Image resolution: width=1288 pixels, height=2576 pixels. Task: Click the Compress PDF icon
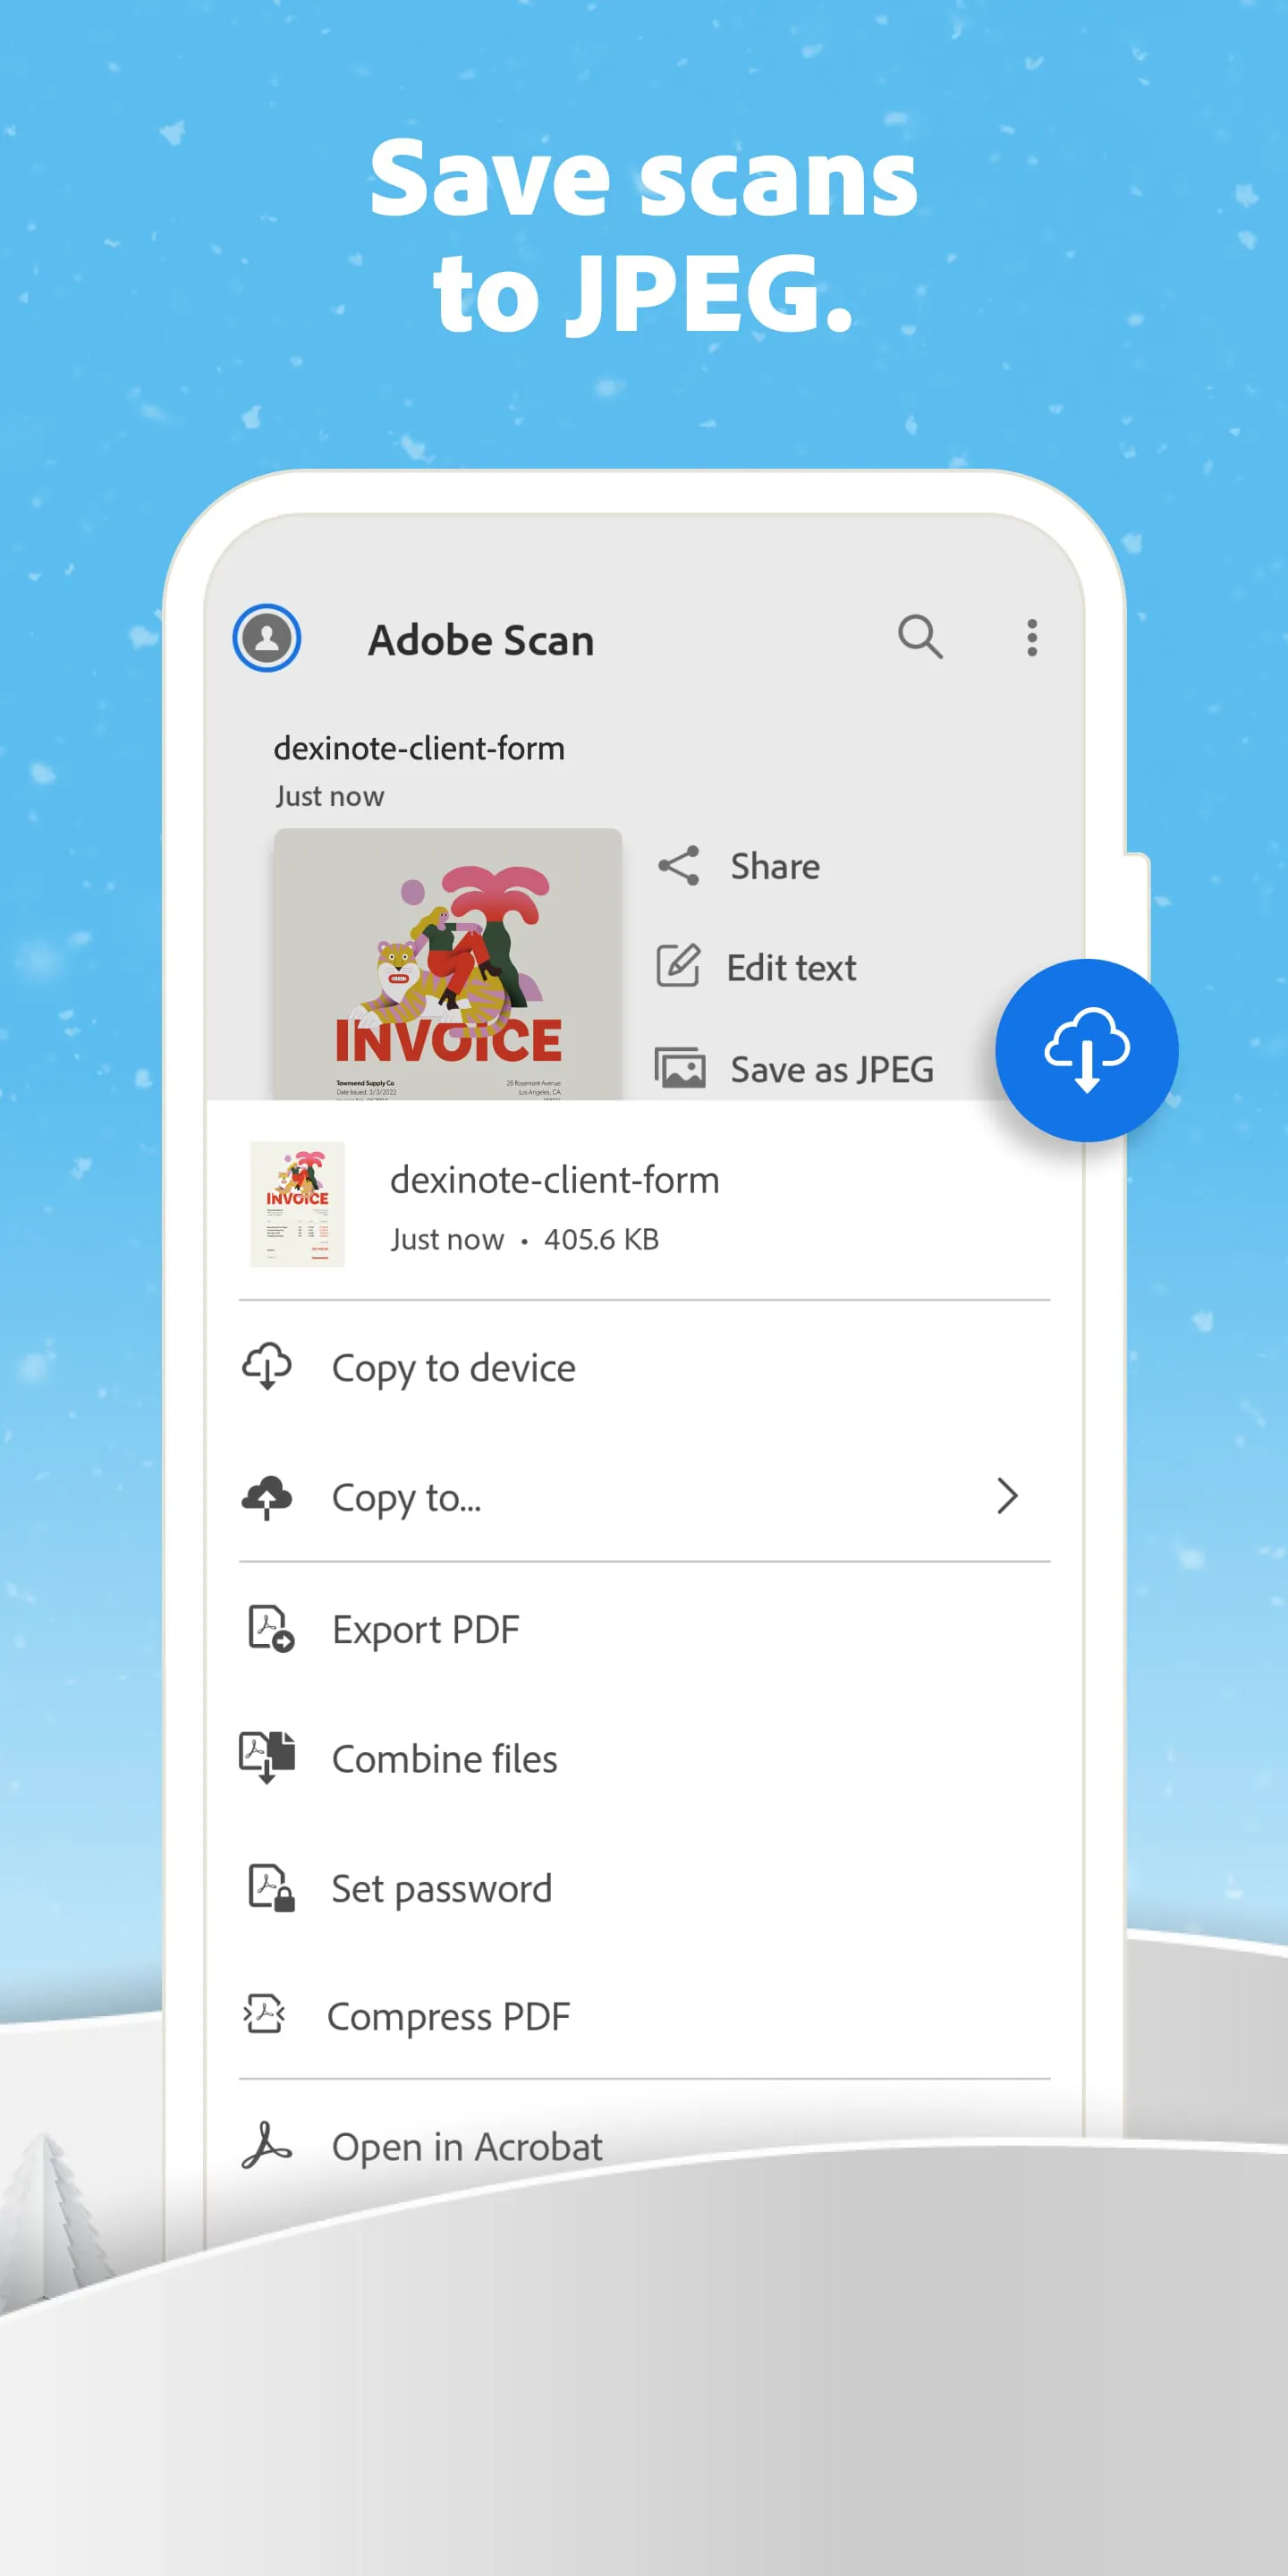click(x=265, y=2014)
